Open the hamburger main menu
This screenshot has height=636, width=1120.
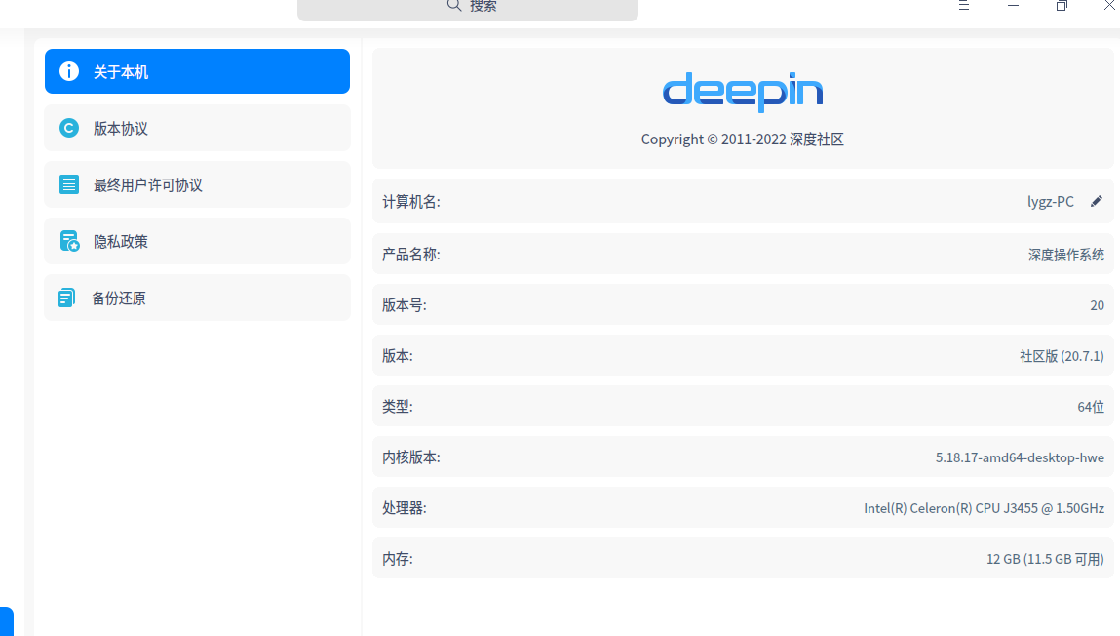(964, 5)
